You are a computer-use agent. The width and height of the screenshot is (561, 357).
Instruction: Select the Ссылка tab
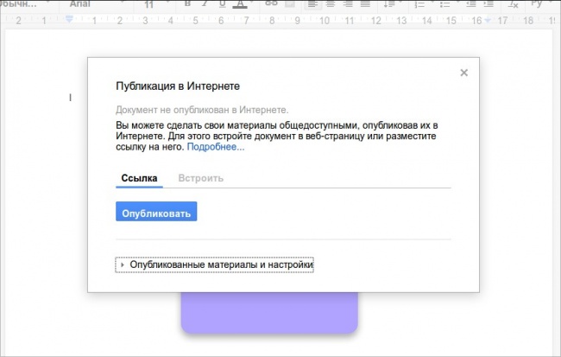coord(139,178)
